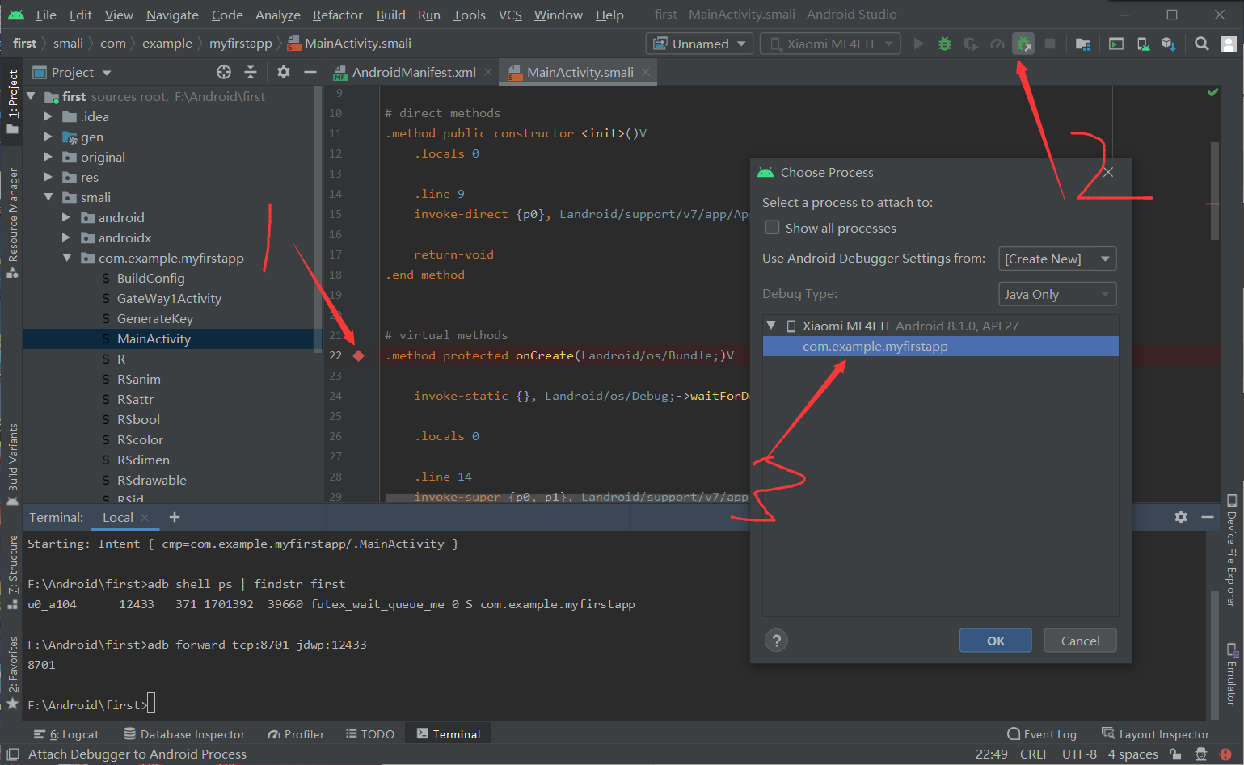Close the Local terminal tab
The image size is (1244, 765).
145,518
